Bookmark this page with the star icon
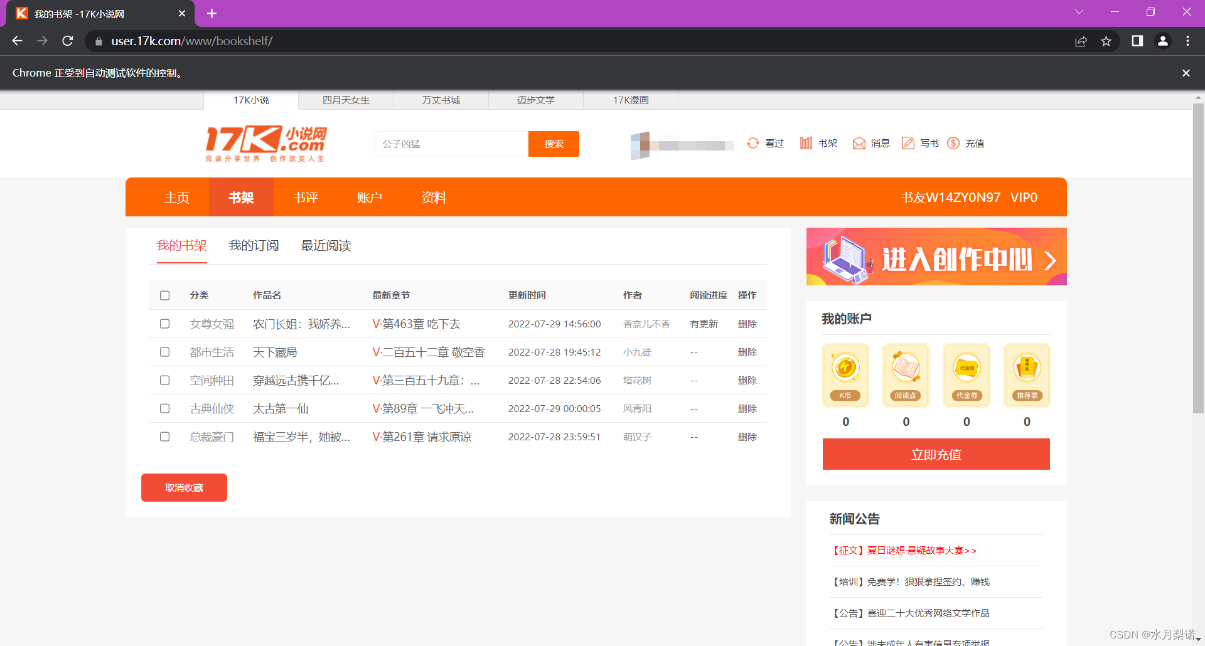The height and width of the screenshot is (646, 1205). pos(1106,41)
